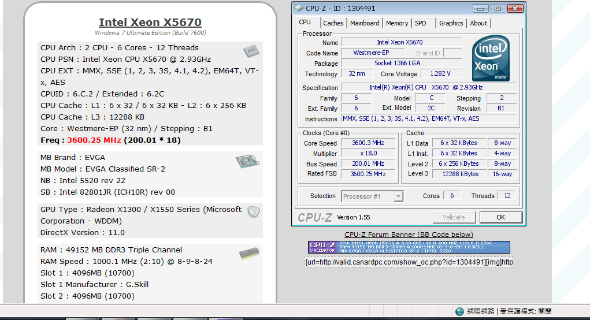Screen dimensions: 590x320
Task: Click the Windows 7 Ultimate Edition subtitle
Action: [150, 33]
